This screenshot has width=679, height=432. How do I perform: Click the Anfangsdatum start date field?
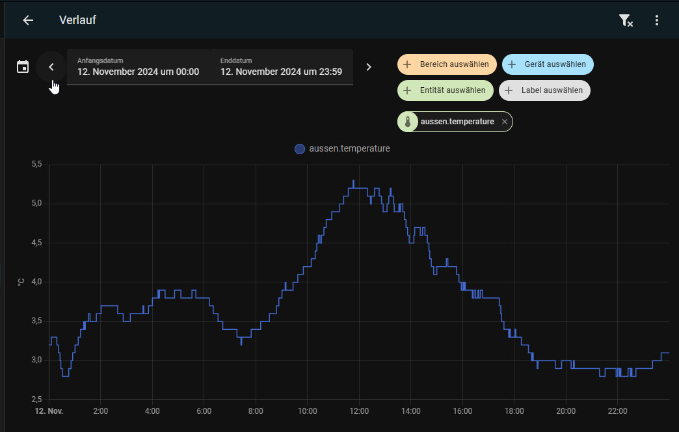click(138, 67)
